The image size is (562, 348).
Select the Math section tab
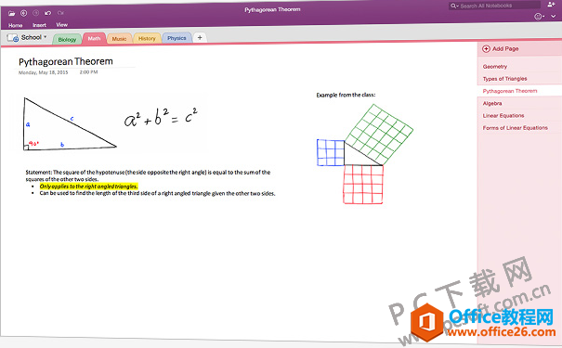[x=94, y=38]
